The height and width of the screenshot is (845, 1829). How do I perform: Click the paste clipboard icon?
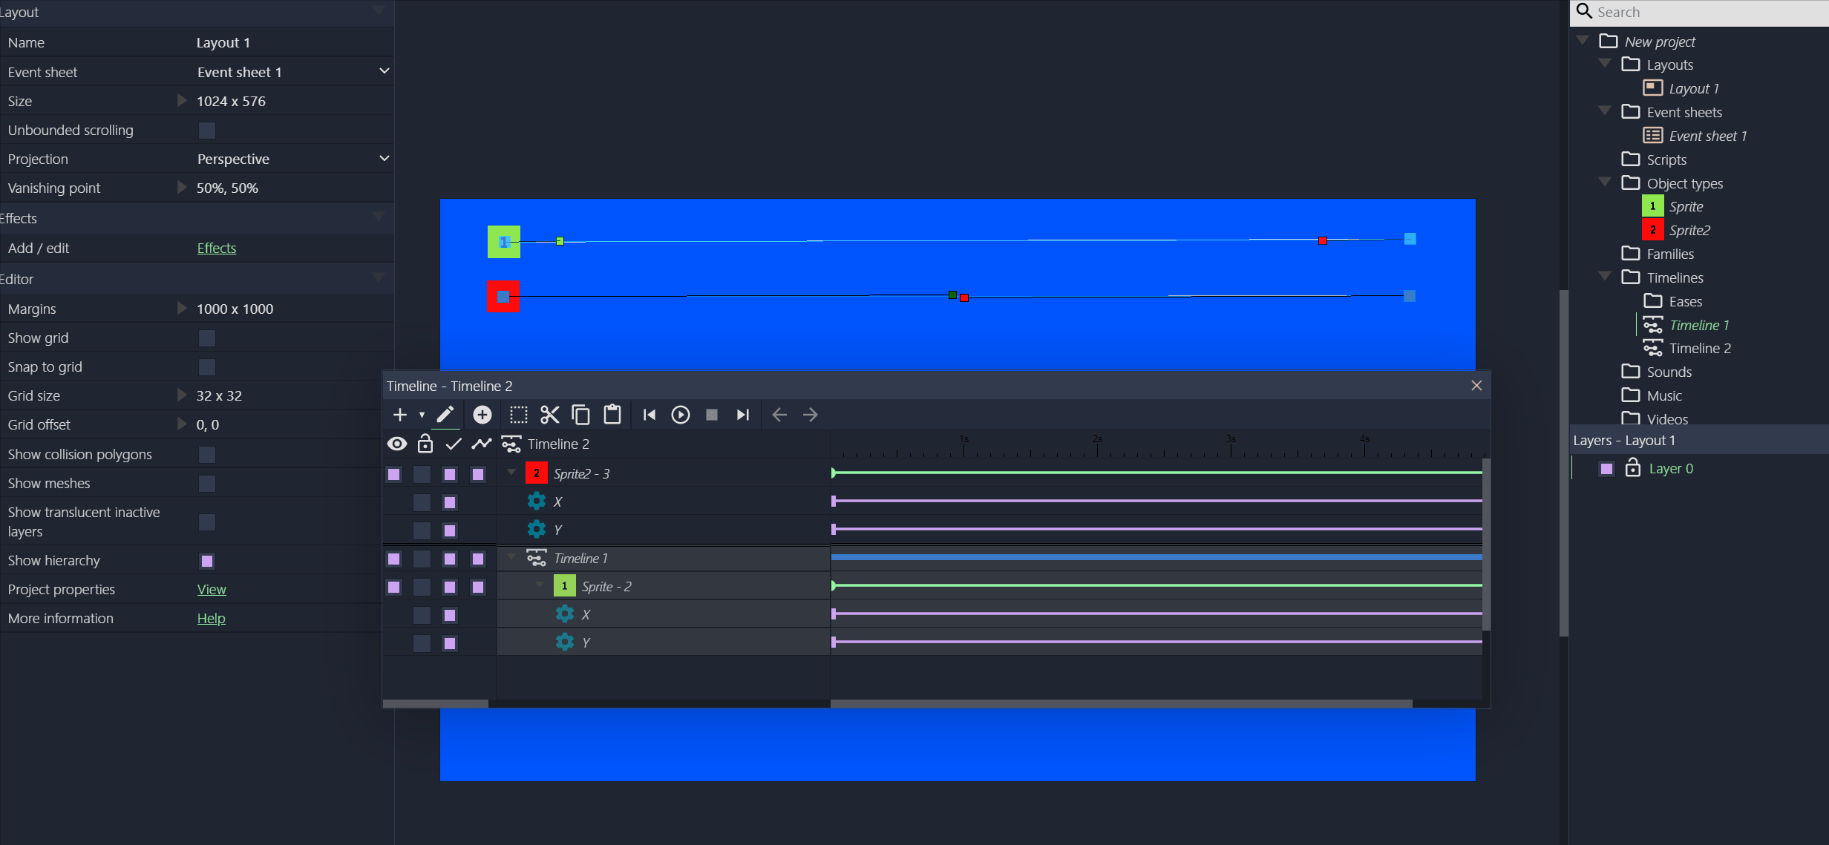point(612,415)
